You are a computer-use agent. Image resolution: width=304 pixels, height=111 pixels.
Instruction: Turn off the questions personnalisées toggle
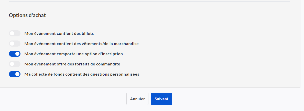point(15,74)
